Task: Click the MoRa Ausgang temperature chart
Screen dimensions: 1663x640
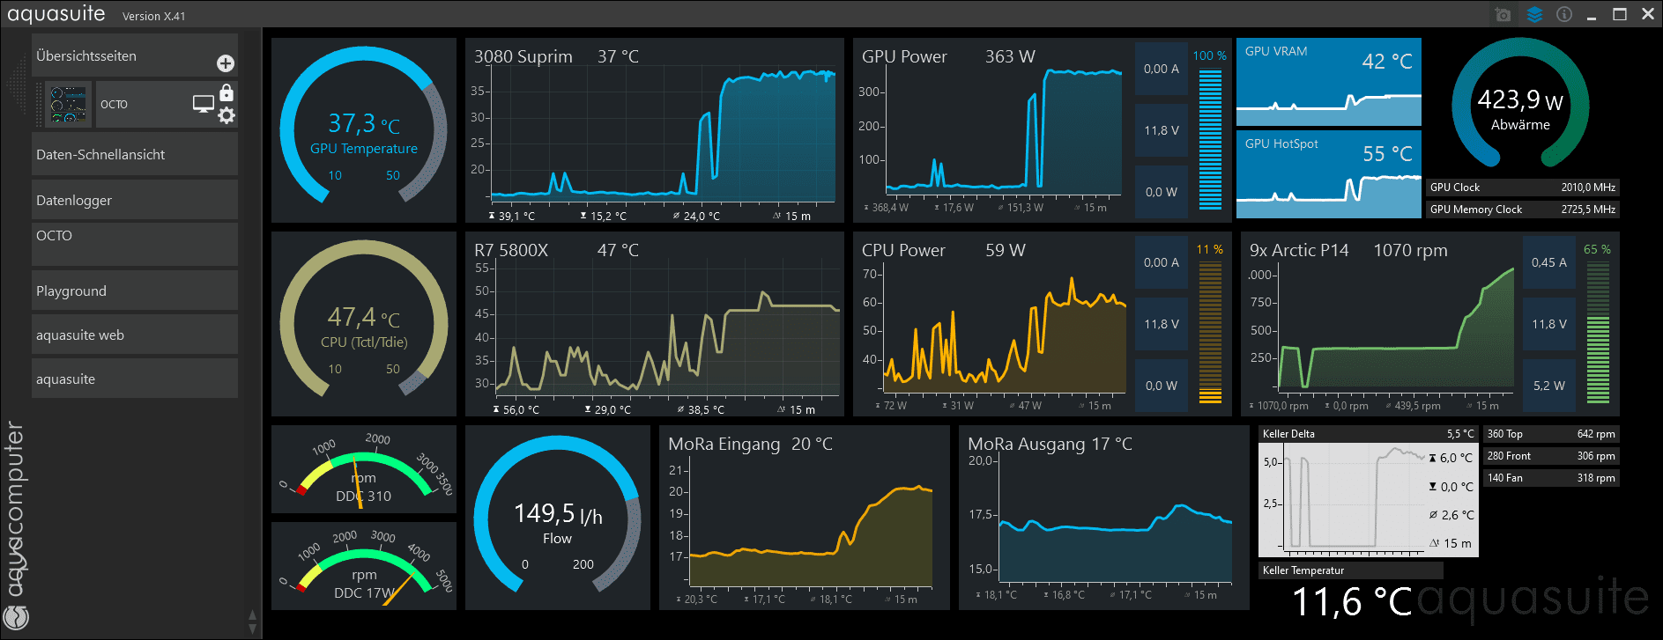Action: point(1104,518)
